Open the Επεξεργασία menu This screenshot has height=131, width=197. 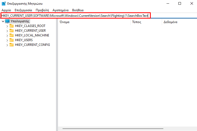23,10
